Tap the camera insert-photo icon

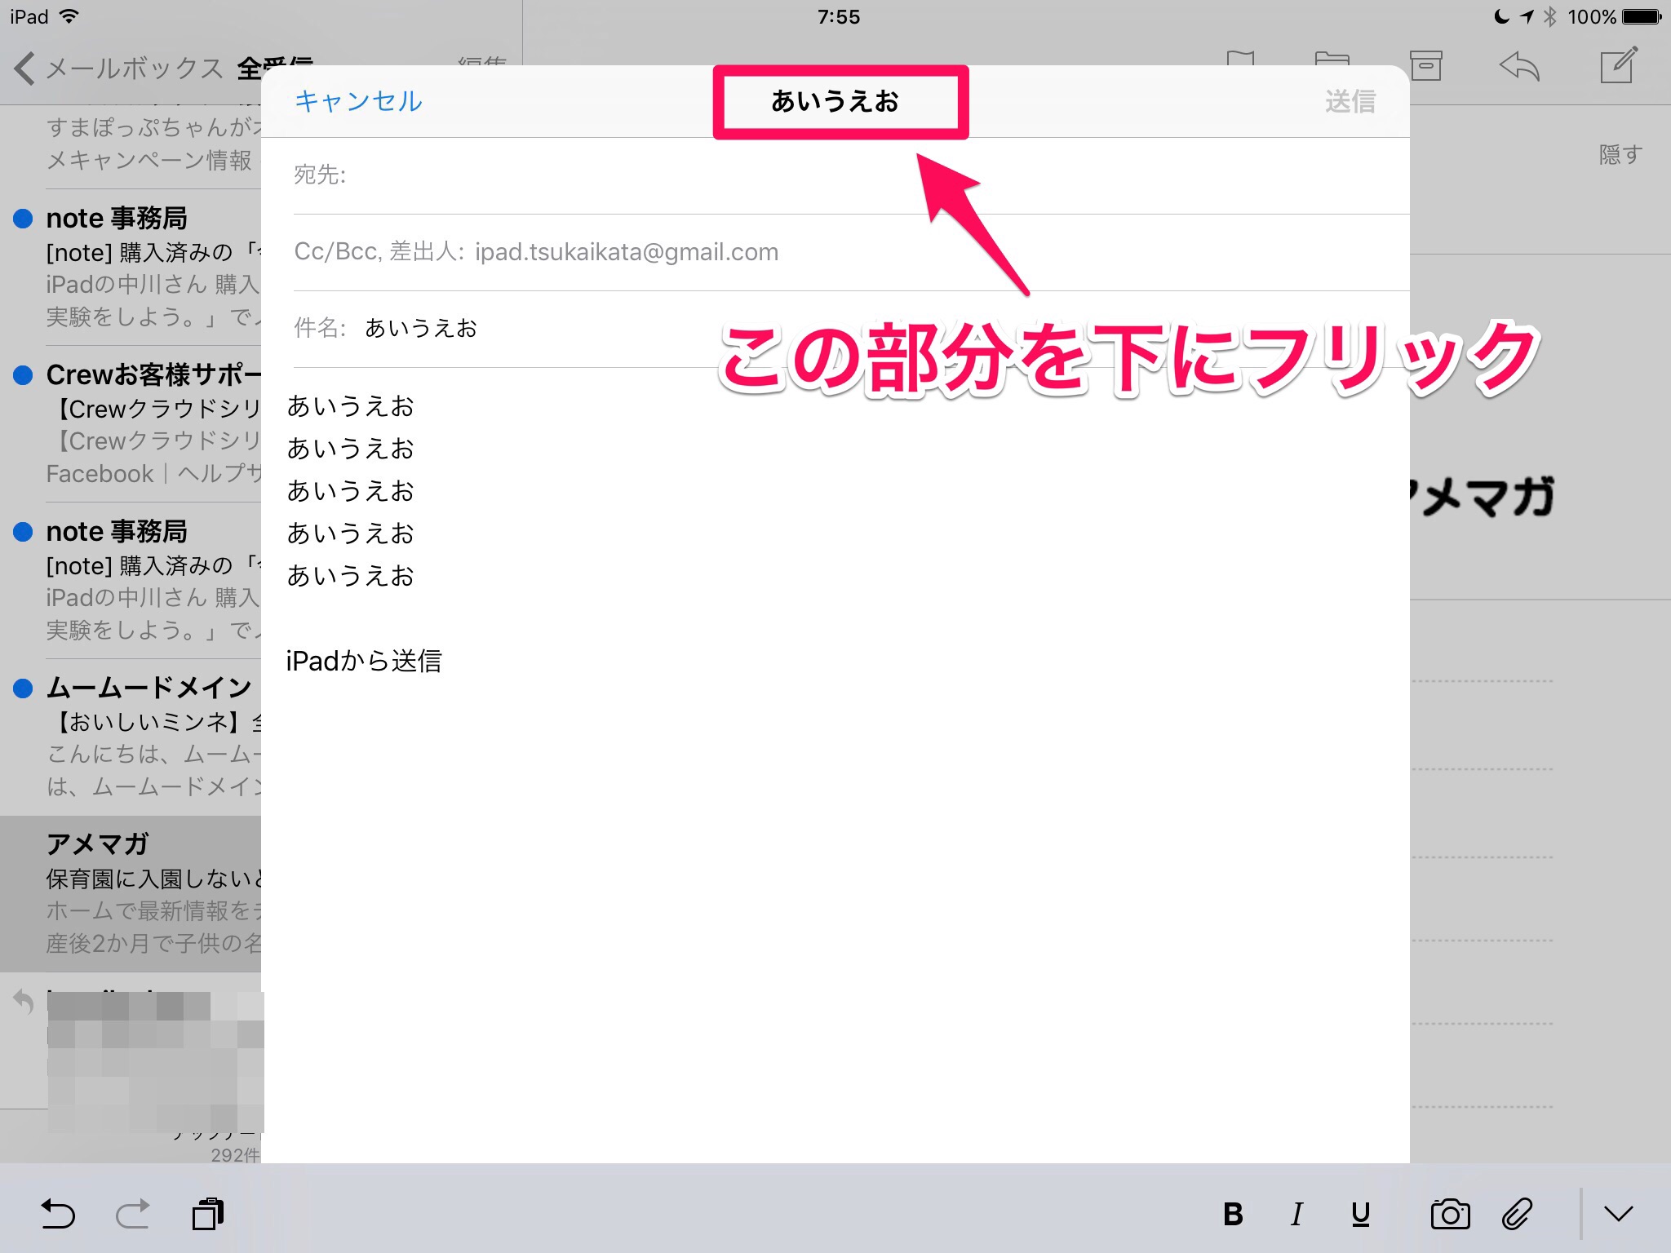1450,1214
